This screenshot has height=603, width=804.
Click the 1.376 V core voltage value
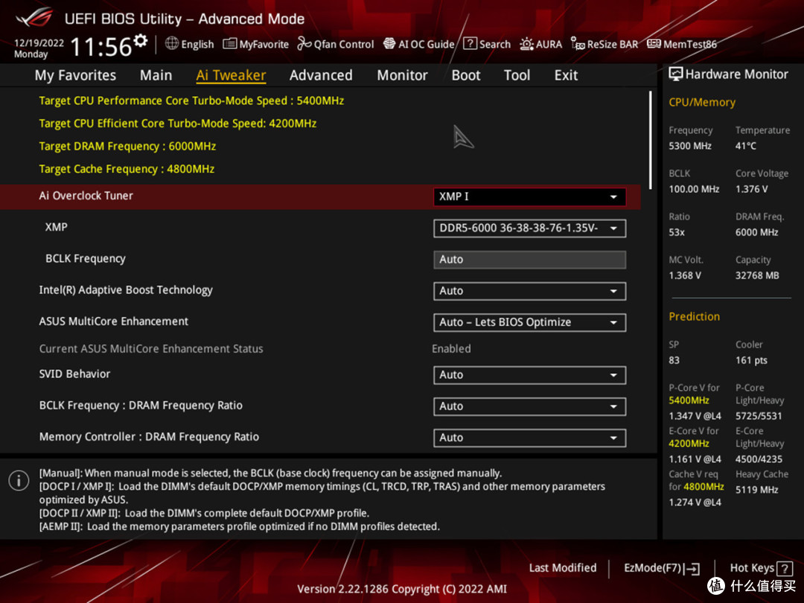(751, 189)
